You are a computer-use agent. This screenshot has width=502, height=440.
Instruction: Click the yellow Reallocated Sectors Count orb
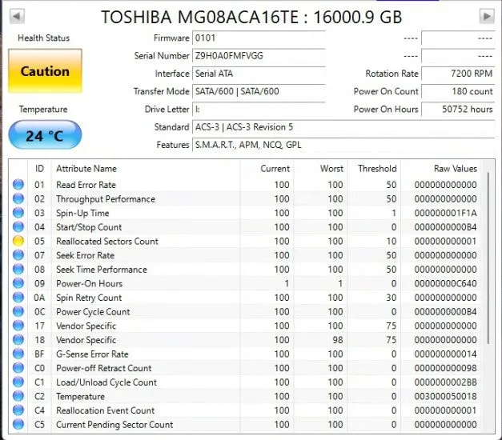tap(18, 241)
